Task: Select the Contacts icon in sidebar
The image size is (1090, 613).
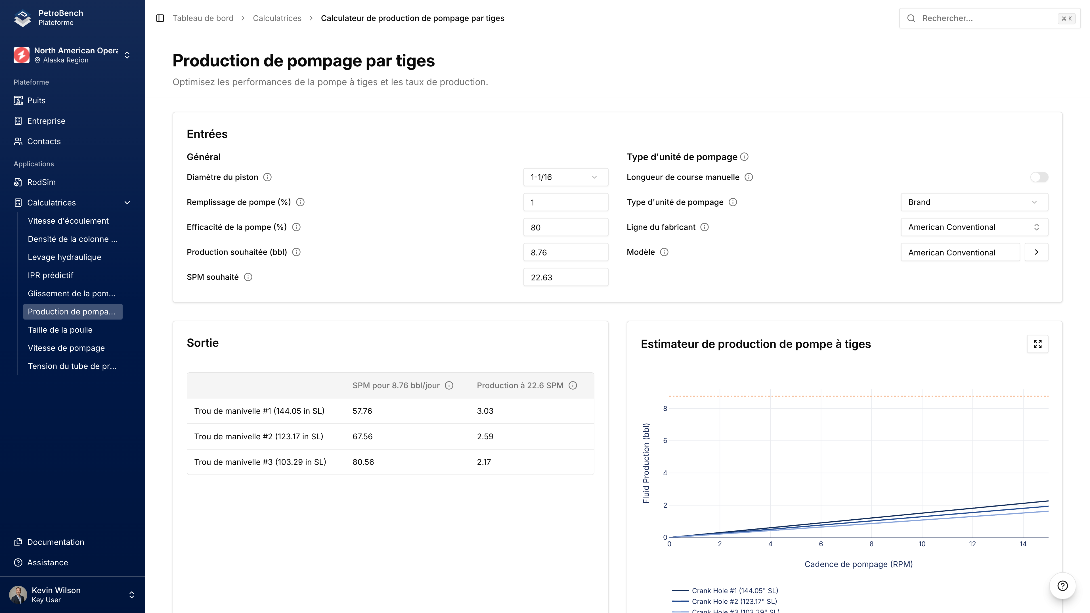Action: (x=18, y=141)
